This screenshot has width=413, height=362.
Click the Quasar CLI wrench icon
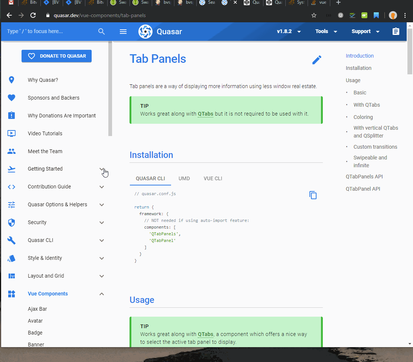[x=12, y=240]
